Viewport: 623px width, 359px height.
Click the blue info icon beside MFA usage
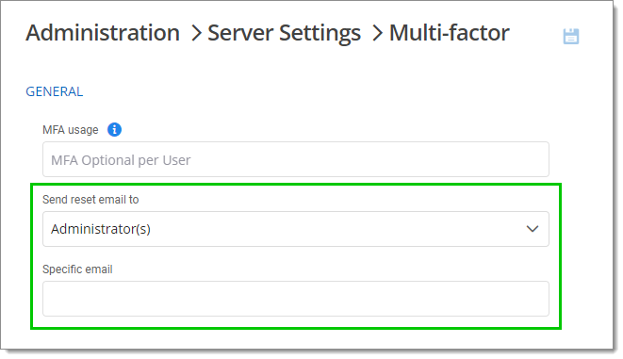coord(114,129)
